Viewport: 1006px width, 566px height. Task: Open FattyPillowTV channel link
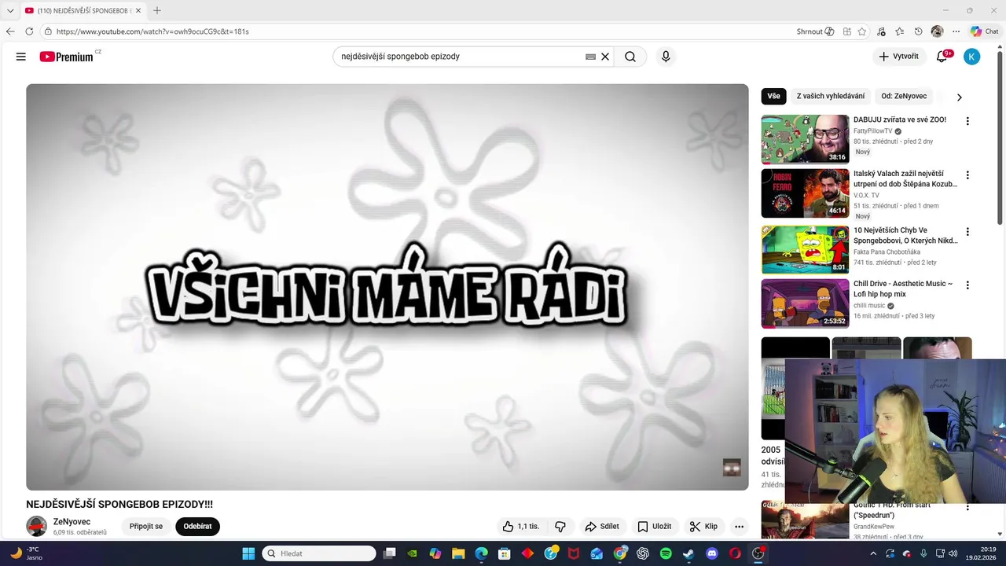873,131
